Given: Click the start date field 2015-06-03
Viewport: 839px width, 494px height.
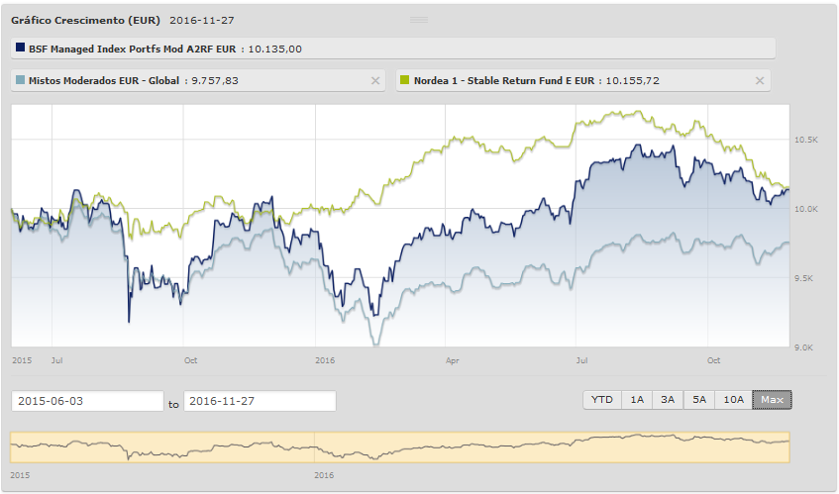Looking at the screenshot, I should [87, 401].
